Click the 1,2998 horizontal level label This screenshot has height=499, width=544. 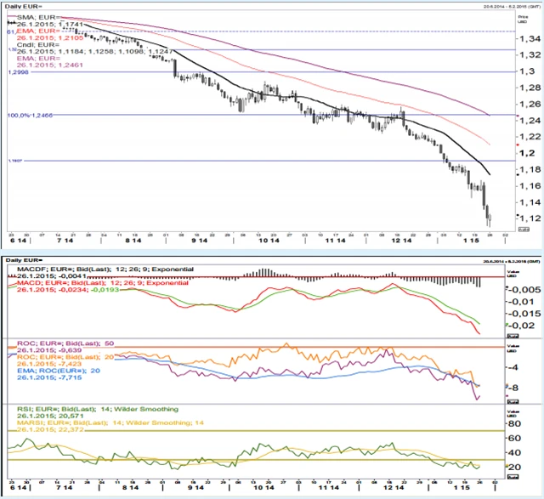17,73
